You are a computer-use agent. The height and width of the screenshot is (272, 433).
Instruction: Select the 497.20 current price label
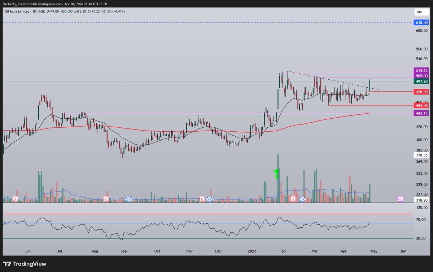[x=421, y=82]
